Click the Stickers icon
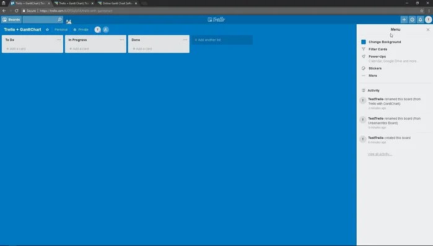This screenshot has width=433, height=246. pyautogui.click(x=364, y=68)
